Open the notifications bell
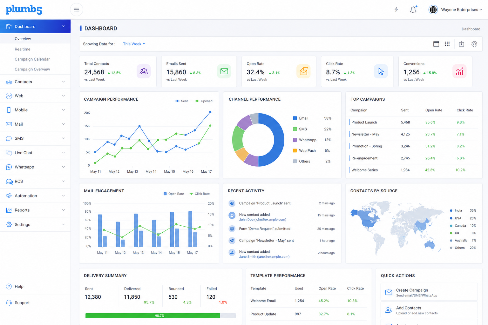The height and width of the screenshot is (325, 488). tap(413, 10)
